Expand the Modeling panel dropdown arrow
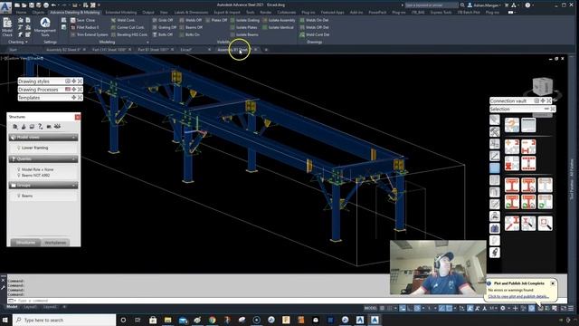This screenshot has height=326, width=579. 147,43
